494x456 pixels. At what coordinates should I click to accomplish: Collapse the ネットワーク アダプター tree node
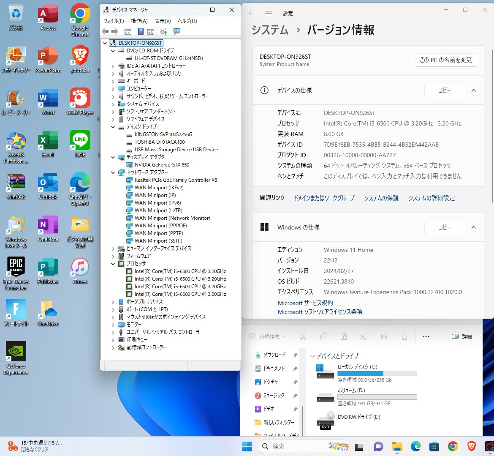[x=113, y=172]
